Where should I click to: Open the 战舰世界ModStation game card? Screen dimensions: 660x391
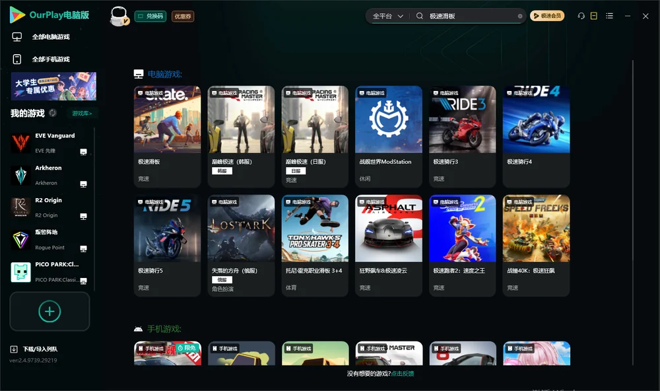pos(389,137)
